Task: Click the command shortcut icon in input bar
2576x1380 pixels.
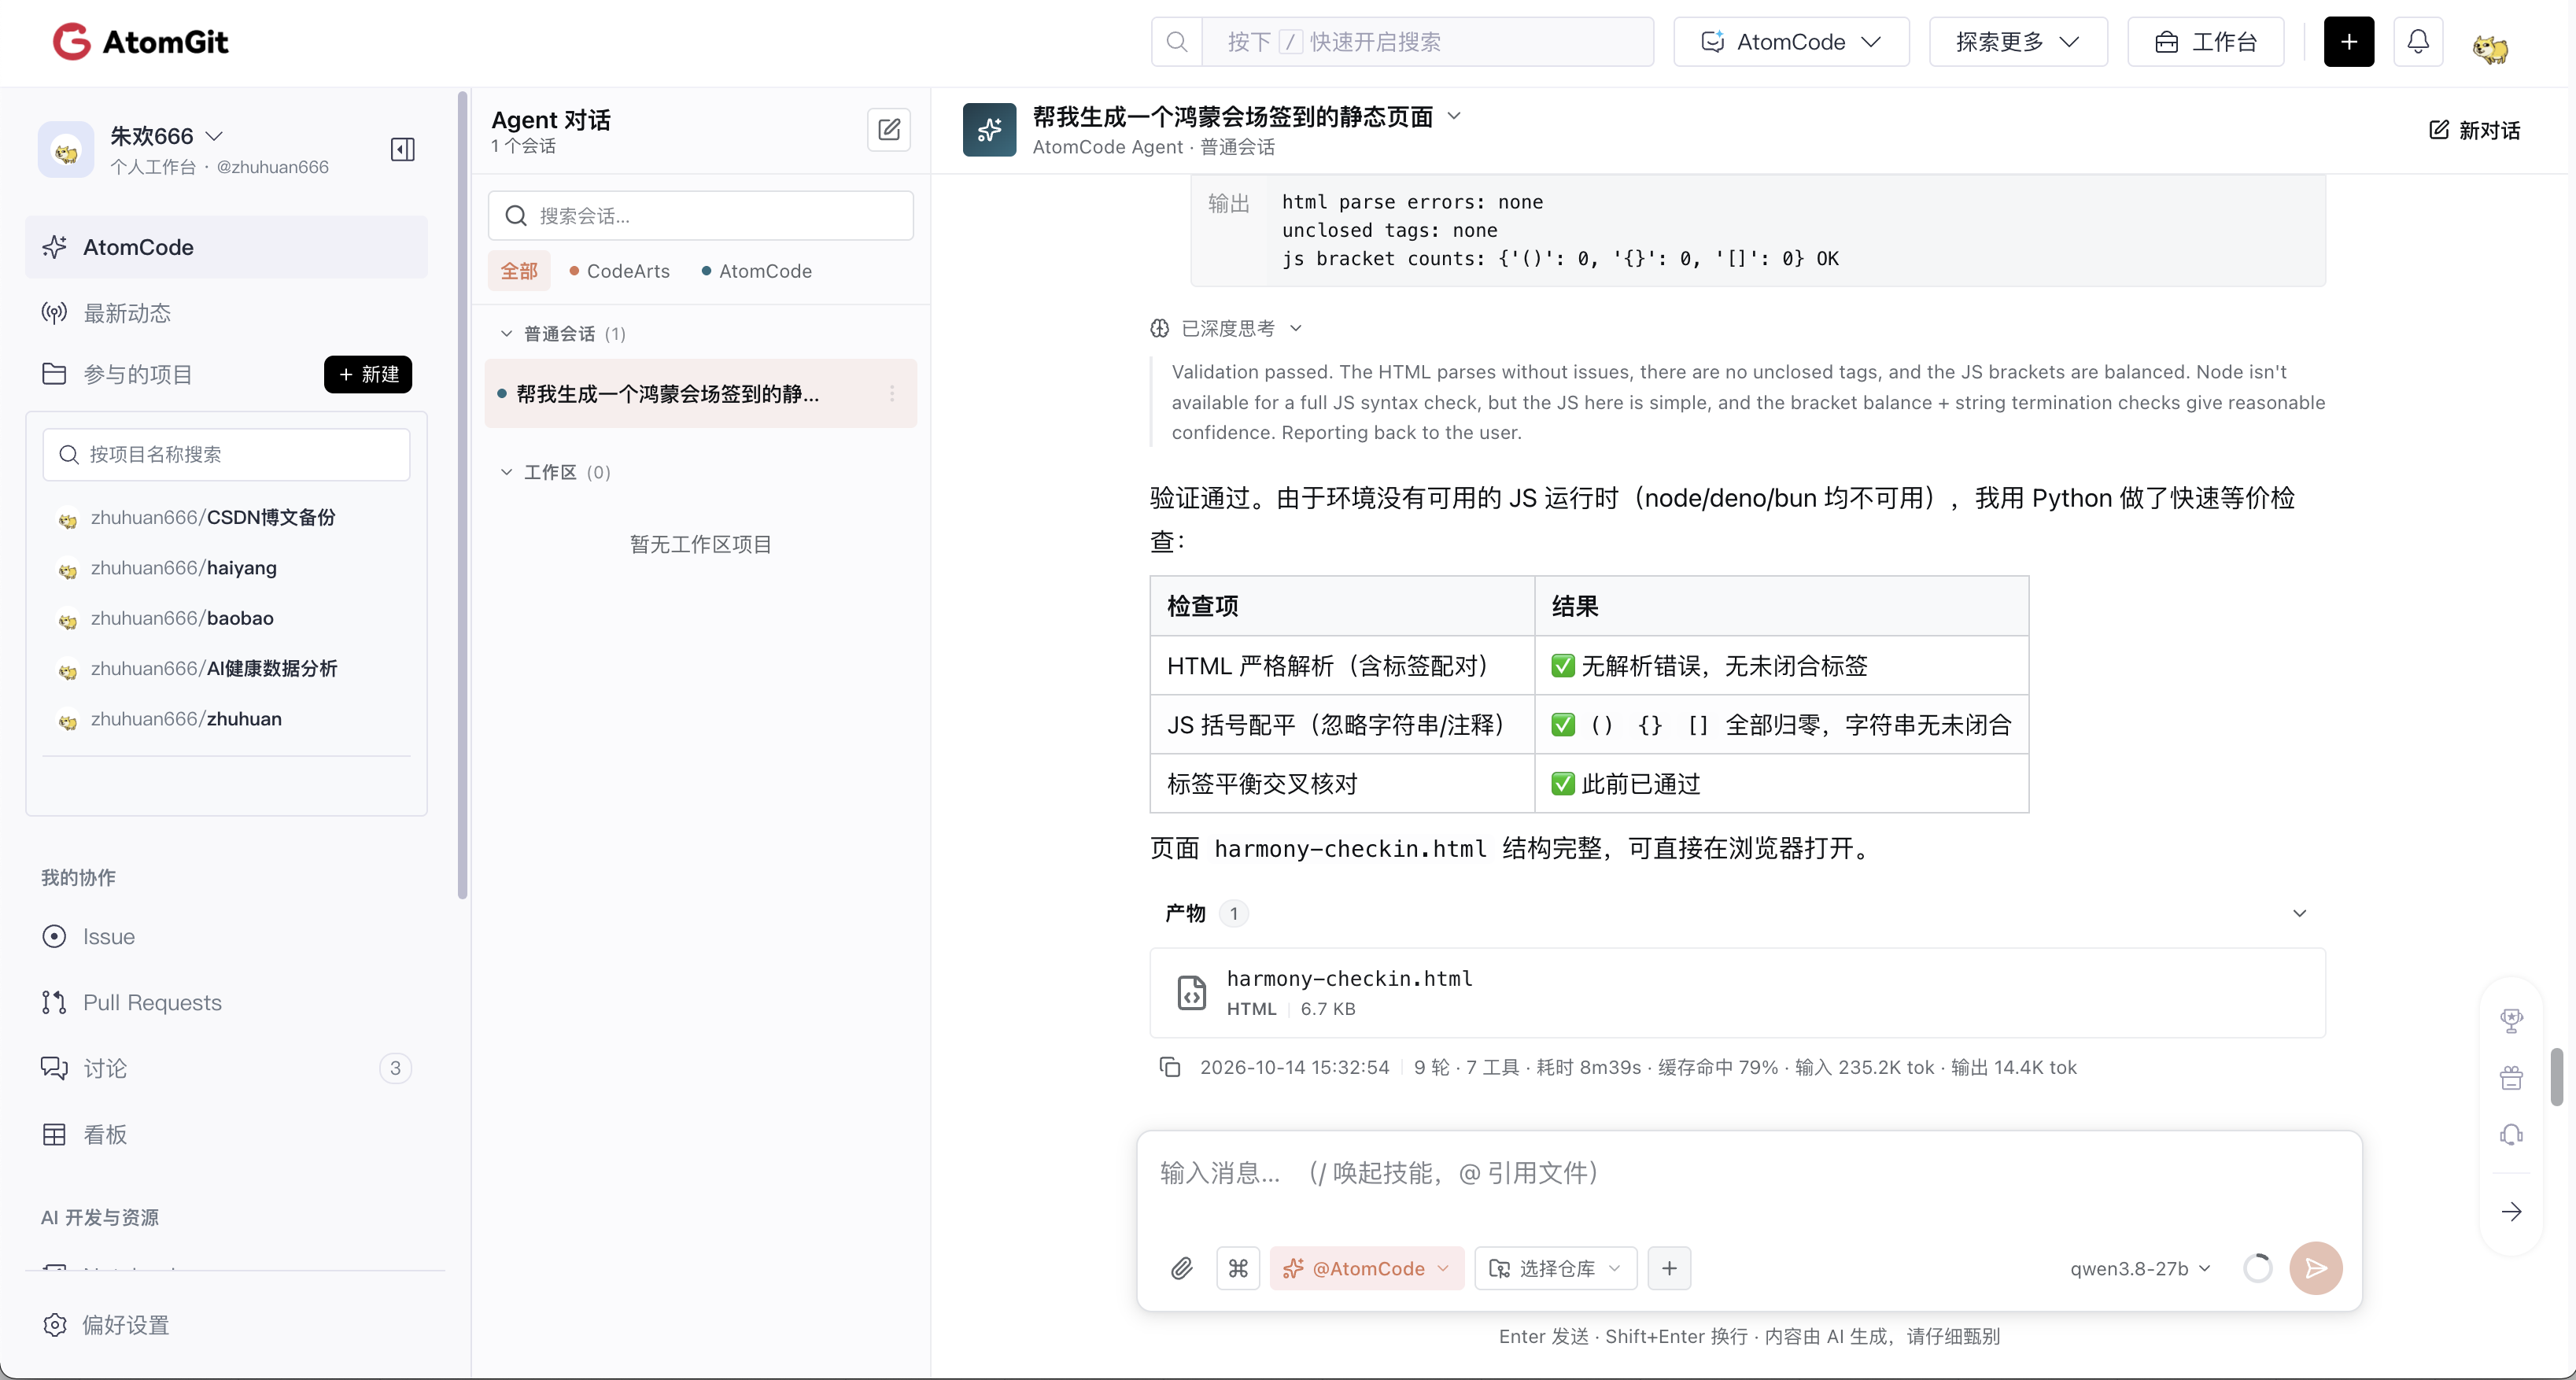Action: 1238,1268
